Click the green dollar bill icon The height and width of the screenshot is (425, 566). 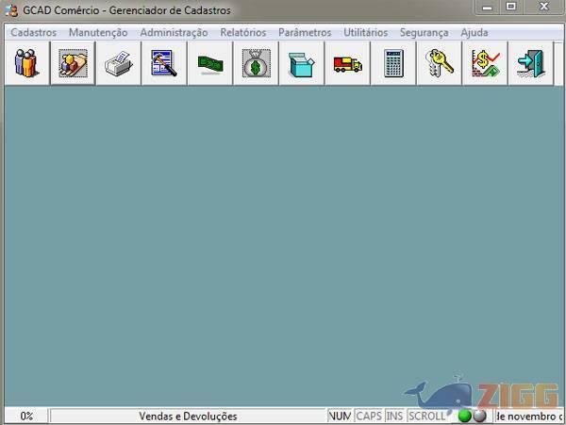210,63
